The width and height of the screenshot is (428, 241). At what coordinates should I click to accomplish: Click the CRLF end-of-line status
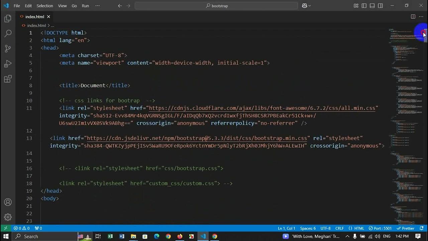340,228
